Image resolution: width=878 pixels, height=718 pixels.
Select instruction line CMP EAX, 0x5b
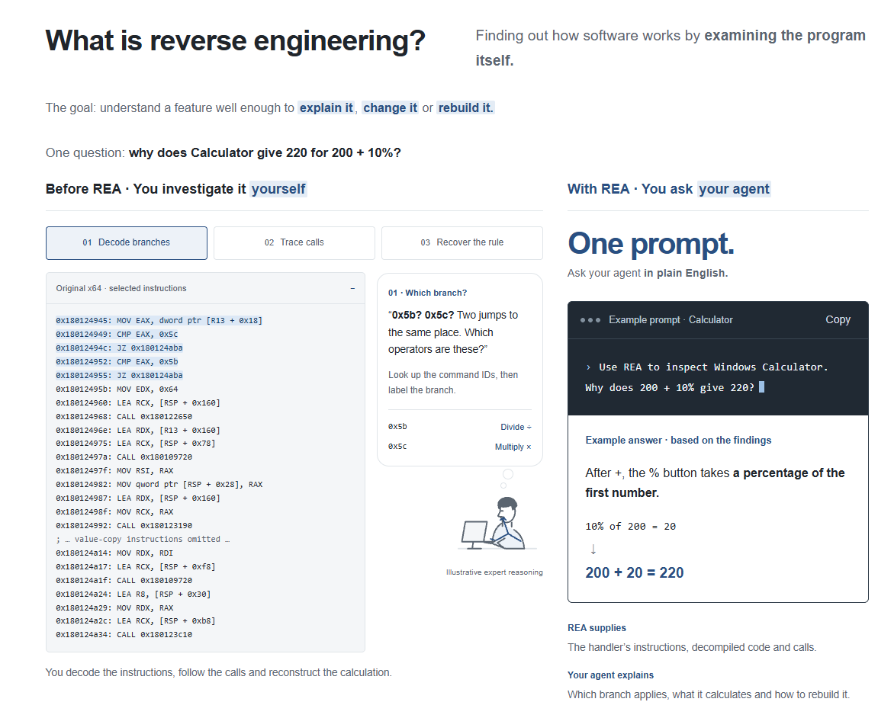coord(117,361)
